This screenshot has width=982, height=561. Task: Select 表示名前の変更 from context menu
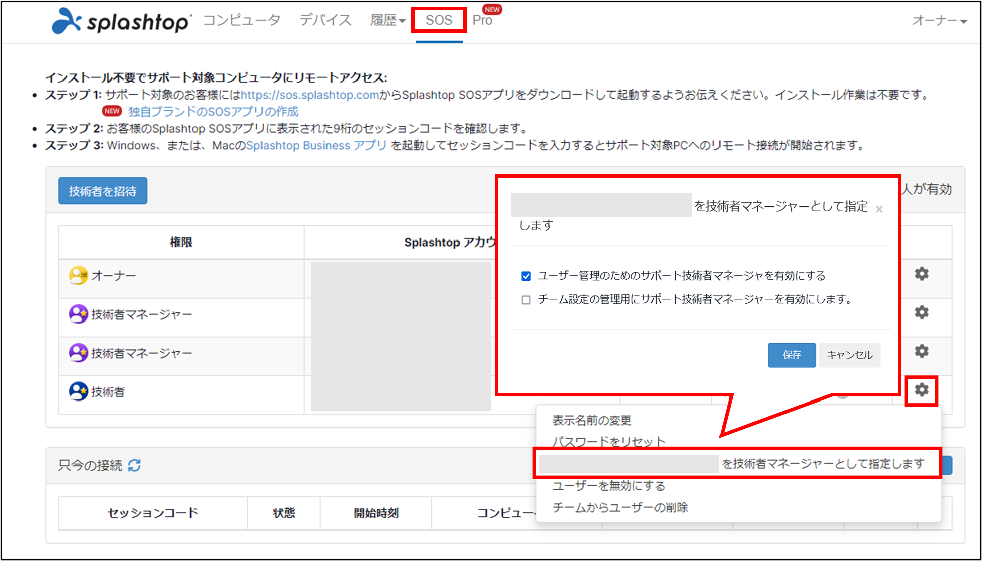[592, 420]
